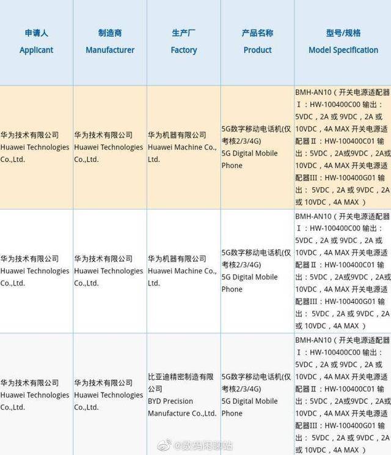Click the Model Specification column header
The height and width of the screenshot is (455, 391).
tap(343, 42)
